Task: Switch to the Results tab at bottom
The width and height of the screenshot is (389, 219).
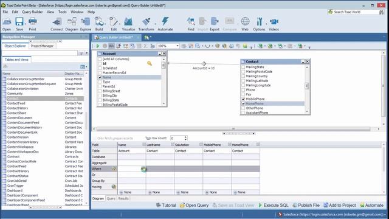Action: coord(123,198)
